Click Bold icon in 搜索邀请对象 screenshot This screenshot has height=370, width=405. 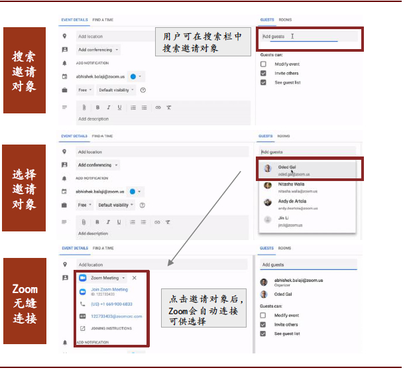(97, 107)
